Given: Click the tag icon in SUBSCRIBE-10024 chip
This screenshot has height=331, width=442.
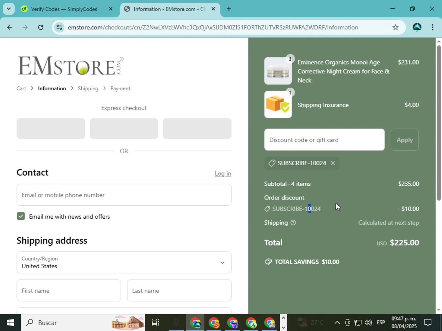Looking at the screenshot, I should tap(272, 163).
